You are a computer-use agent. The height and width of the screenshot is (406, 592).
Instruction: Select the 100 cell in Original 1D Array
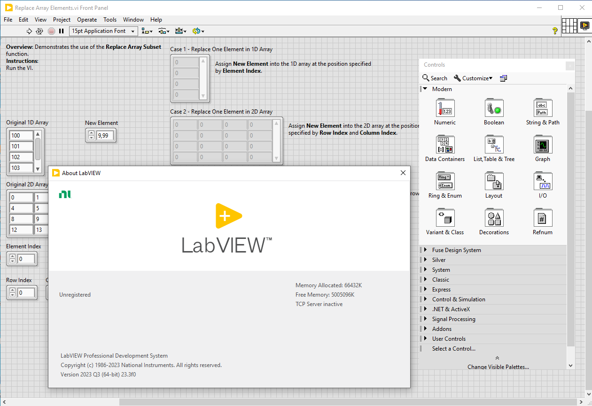[22, 136]
